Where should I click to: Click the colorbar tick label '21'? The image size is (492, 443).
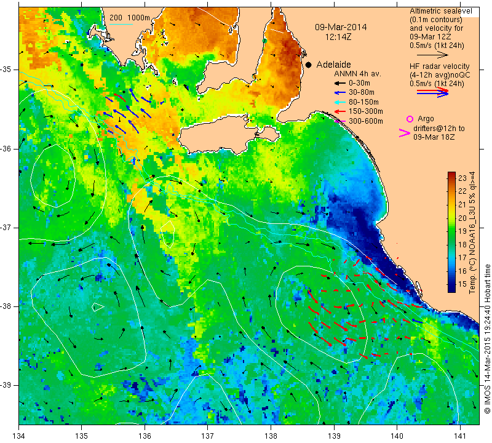click(x=462, y=205)
